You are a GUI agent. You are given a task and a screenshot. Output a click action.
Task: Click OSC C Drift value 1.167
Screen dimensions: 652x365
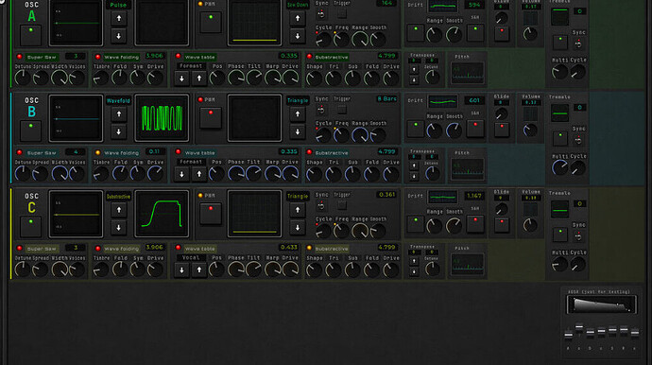coord(474,196)
